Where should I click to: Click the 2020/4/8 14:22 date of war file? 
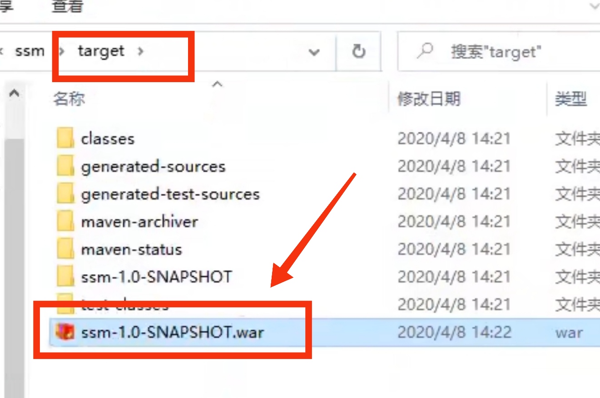tap(454, 333)
